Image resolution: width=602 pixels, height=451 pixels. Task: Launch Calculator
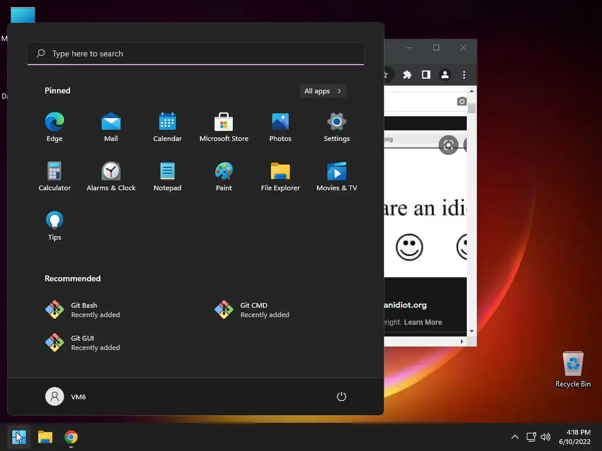[x=55, y=176]
